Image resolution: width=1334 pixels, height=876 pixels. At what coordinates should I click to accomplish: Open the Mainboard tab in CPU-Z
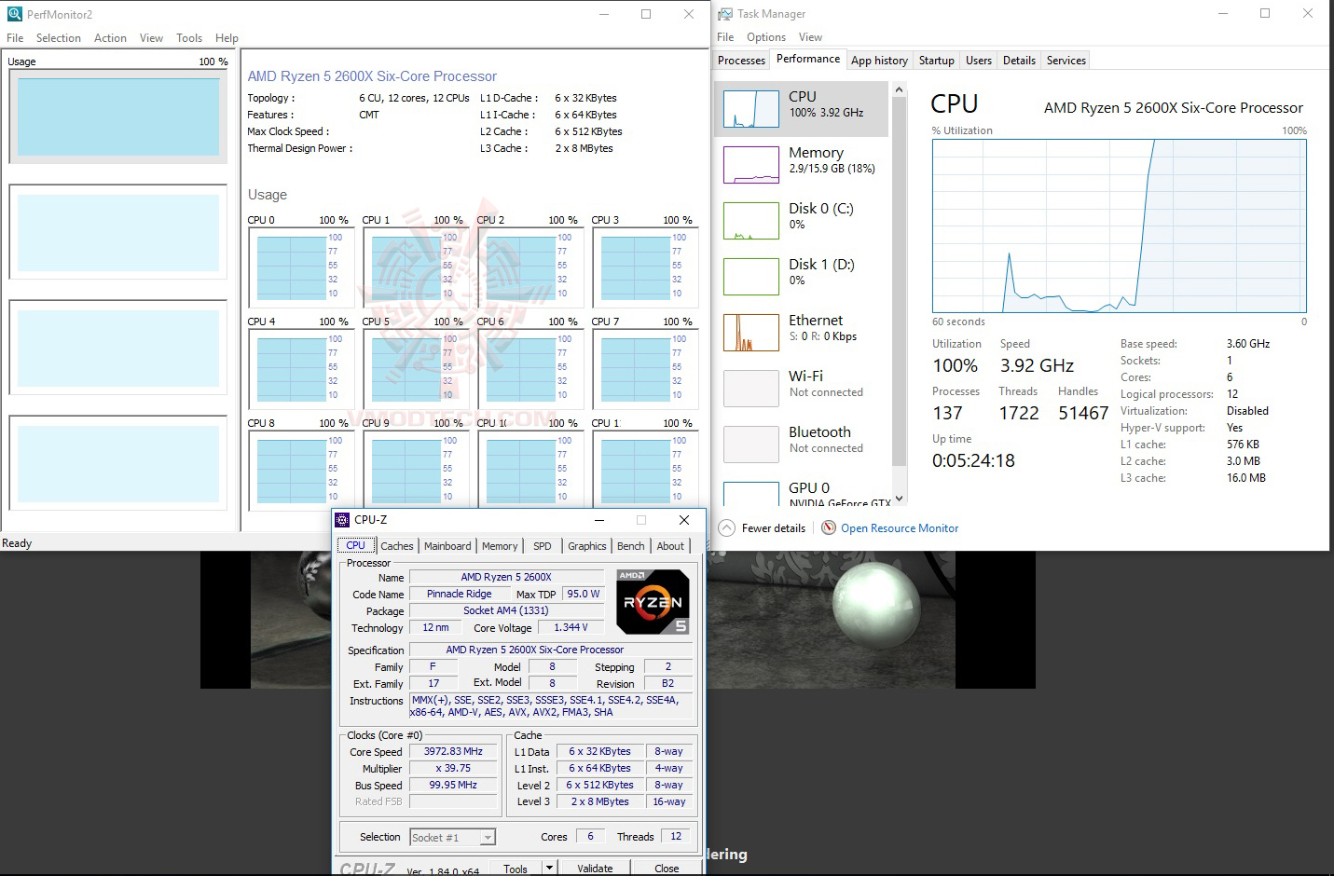(447, 546)
